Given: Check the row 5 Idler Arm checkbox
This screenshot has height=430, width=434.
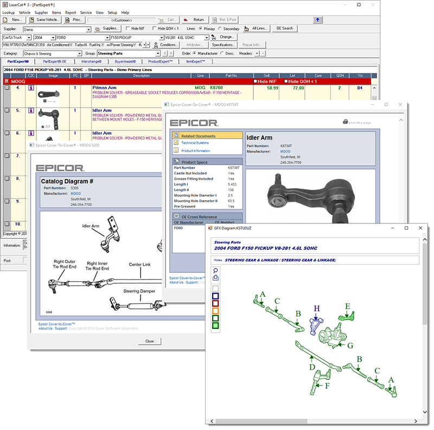Looking at the screenshot, I should coord(7,110).
